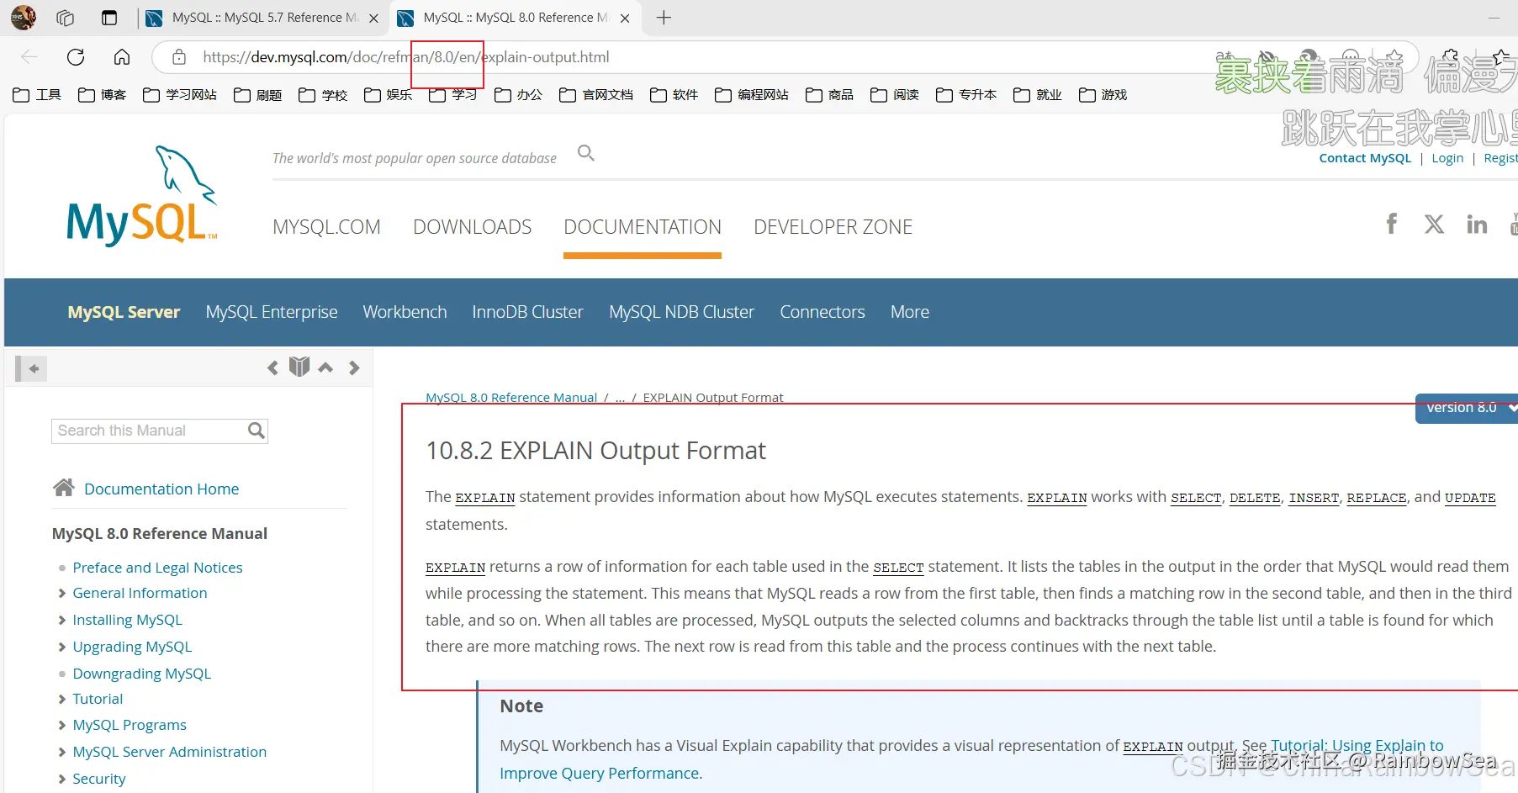The width and height of the screenshot is (1518, 793).
Task: Visit MySQL LinkedIn icon
Action: [1477, 224]
